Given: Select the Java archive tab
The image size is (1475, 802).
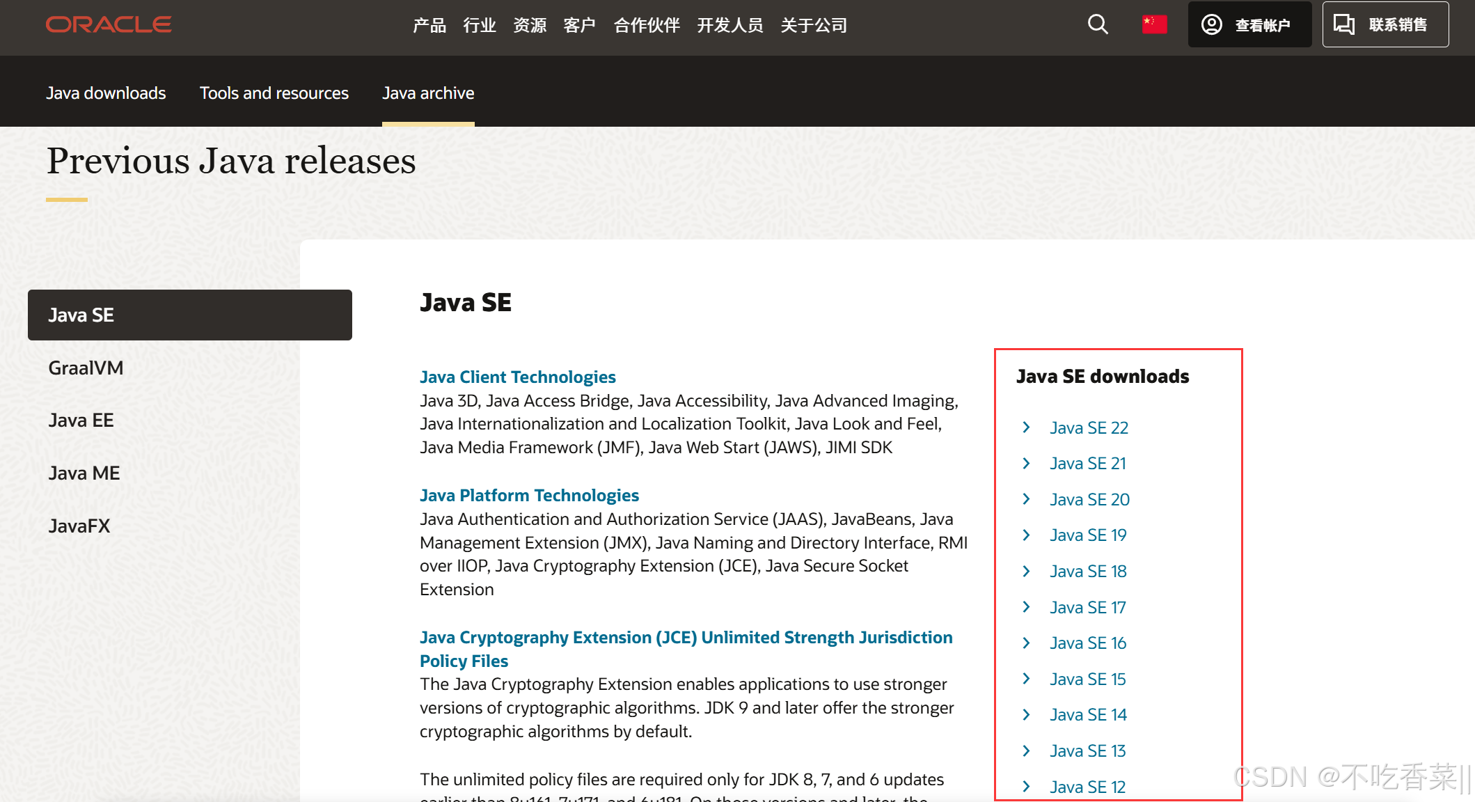Looking at the screenshot, I should point(428,93).
